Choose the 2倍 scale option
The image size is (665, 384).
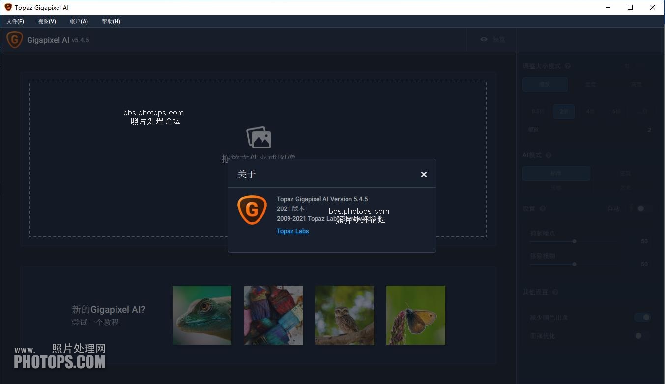click(x=564, y=112)
